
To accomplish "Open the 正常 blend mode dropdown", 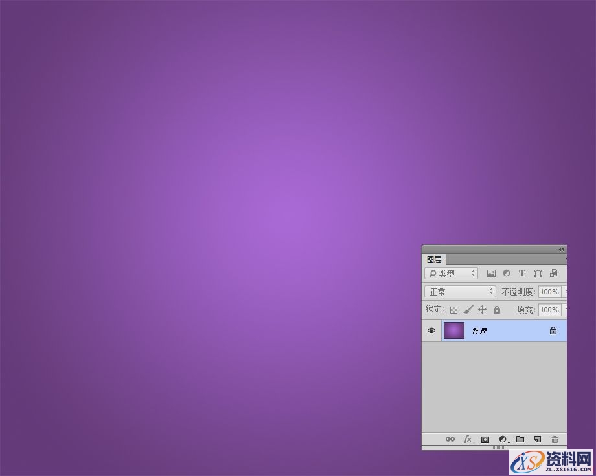I will 460,292.
